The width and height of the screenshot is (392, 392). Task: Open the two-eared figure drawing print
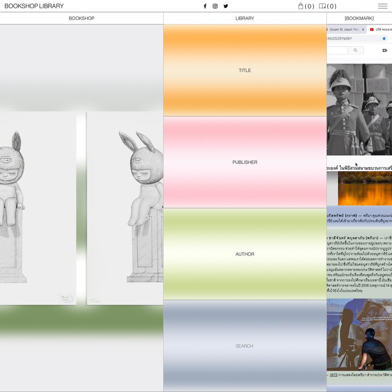click(125, 208)
